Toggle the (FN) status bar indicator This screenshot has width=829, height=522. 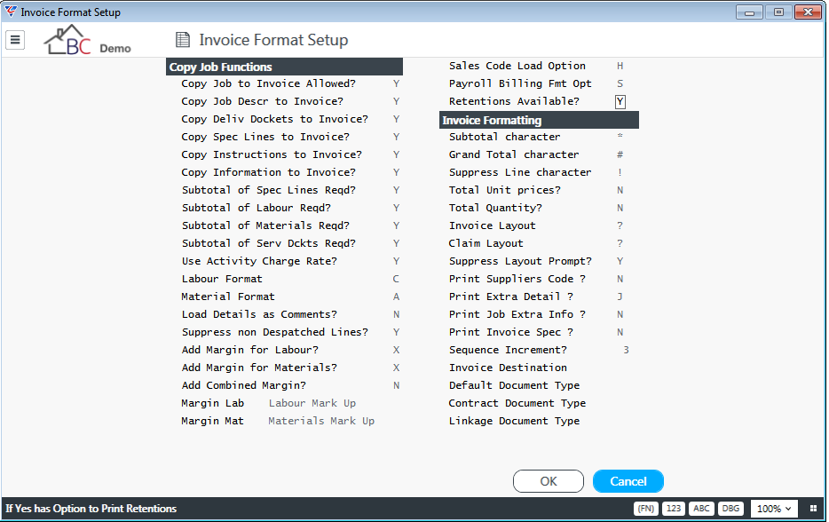click(x=646, y=509)
